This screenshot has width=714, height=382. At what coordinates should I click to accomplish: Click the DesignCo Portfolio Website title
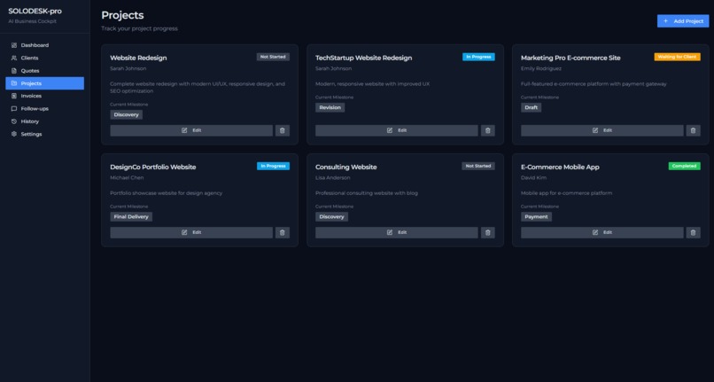pos(153,168)
